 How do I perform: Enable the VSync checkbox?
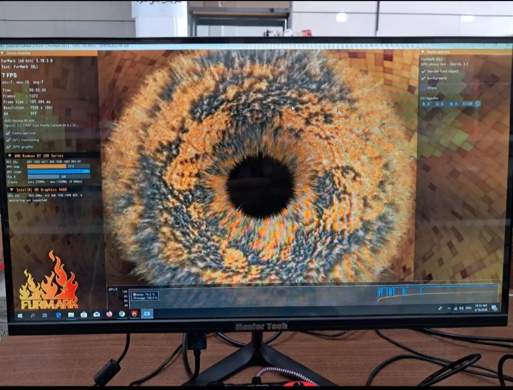423,88
